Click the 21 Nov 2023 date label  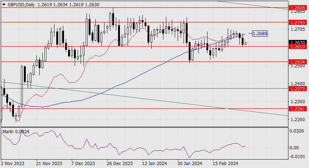49,164
